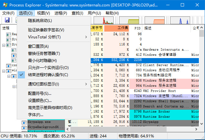Open the 用户(U) menu
This screenshot has height=140, width=205.
[94, 13]
